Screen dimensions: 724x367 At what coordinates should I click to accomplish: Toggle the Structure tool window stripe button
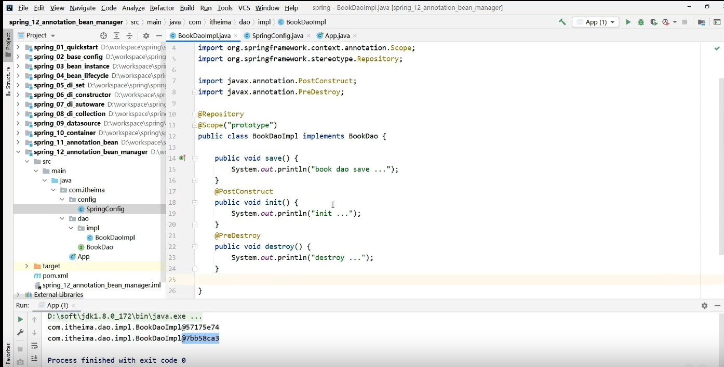coord(8,81)
